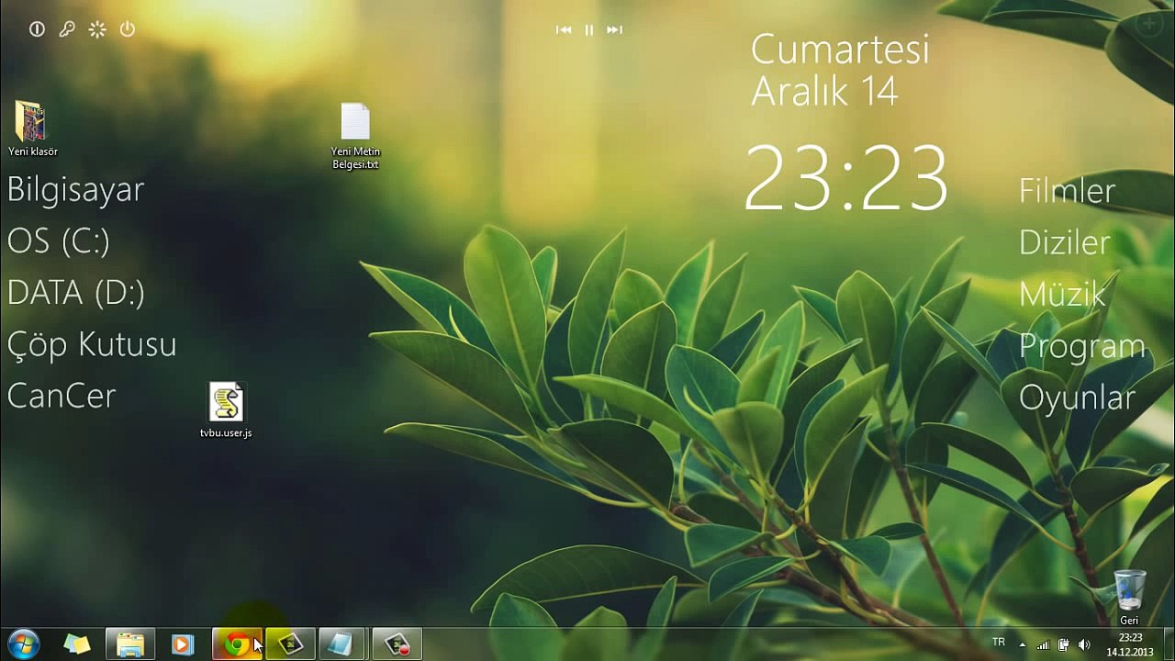Screen dimensions: 1175x661
Task: Switch to Google Chrome on the taskbar
Action: (237, 644)
